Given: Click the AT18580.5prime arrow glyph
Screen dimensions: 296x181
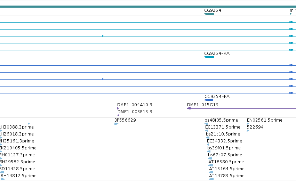Looking at the screenshot, I should [210, 165].
